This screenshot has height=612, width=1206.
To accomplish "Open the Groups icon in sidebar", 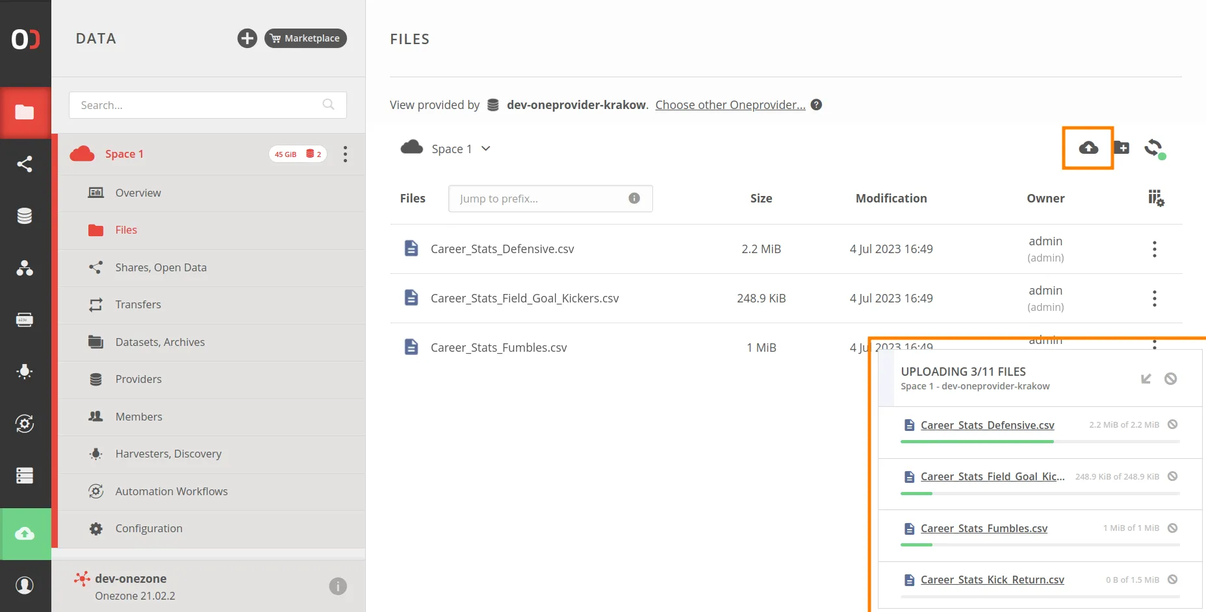I will (x=25, y=269).
